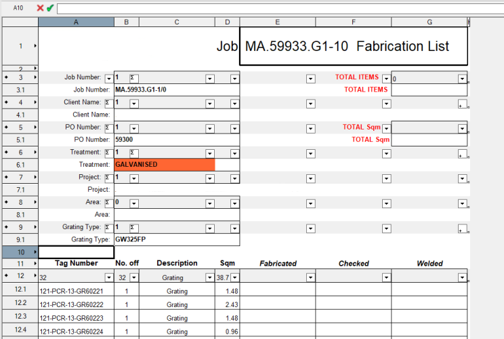Click the red cancel entry X icon
This screenshot has width=504, height=339.
(x=40, y=8)
